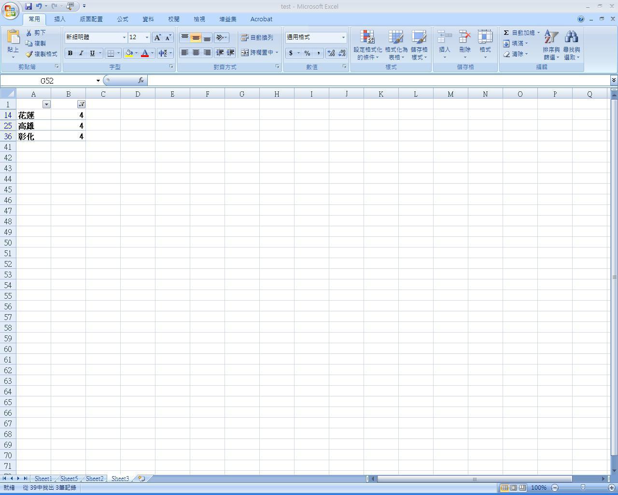Expand the formula bar
The height and width of the screenshot is (495, 618).
coord(614,80)
